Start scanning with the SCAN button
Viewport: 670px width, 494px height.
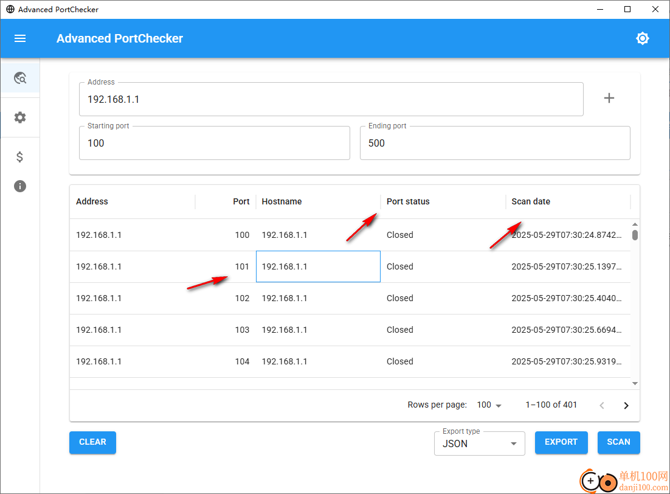click(618, 442)
